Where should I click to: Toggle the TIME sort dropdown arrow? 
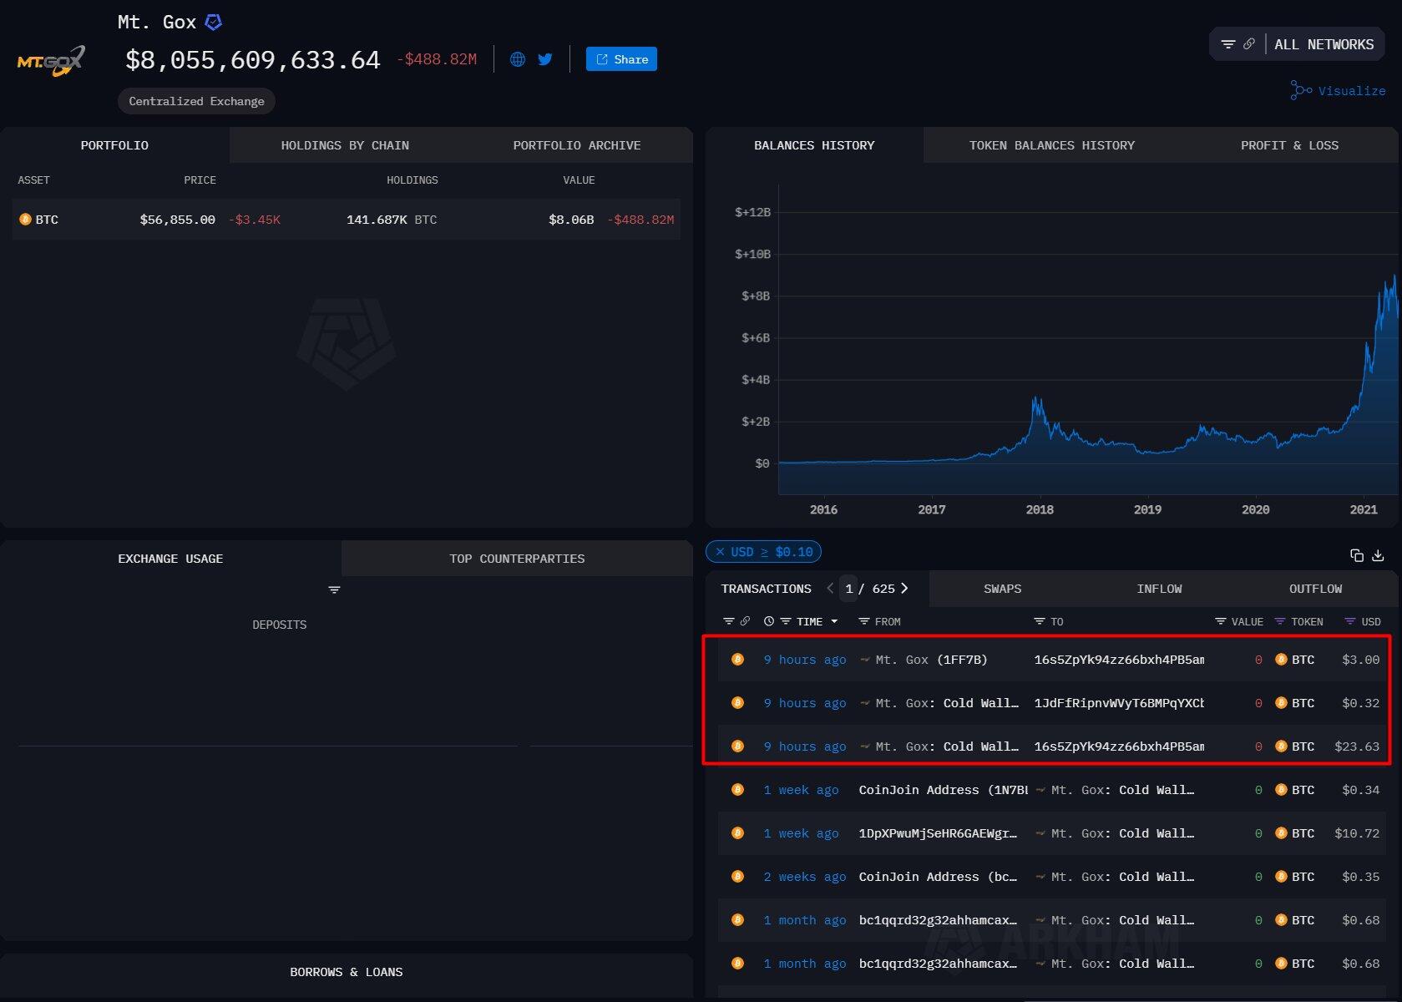[834, 621]
